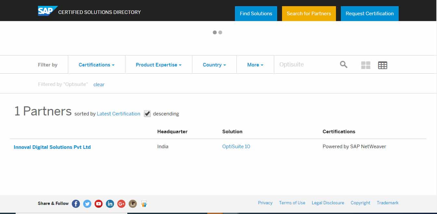Click the SAP logo
Viewport: 437px width, 214px height.
47,11
